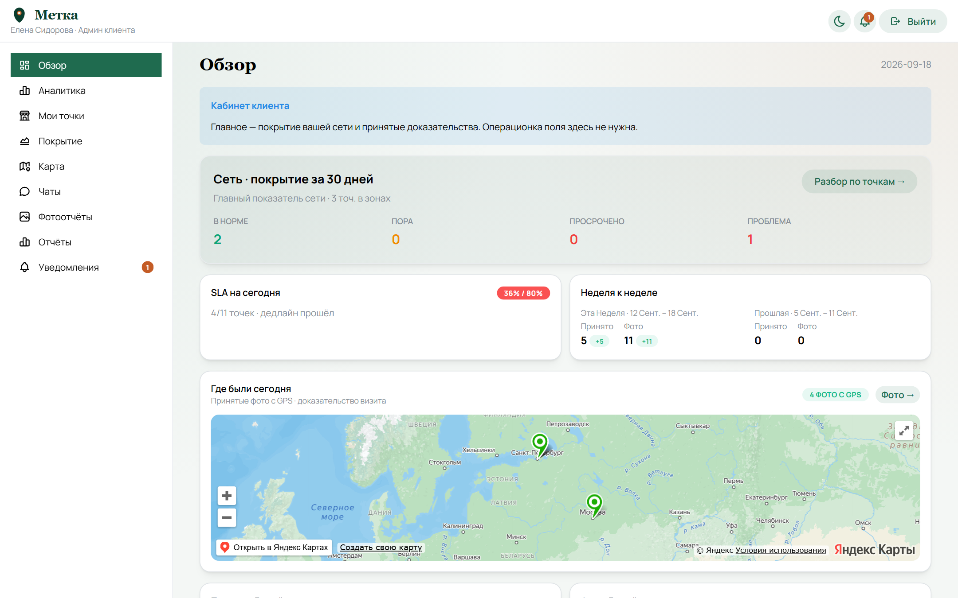The height and width of the screenshot is (598, 958).
Task: Expand the map to fullscreen
Action: click(904, 430)
